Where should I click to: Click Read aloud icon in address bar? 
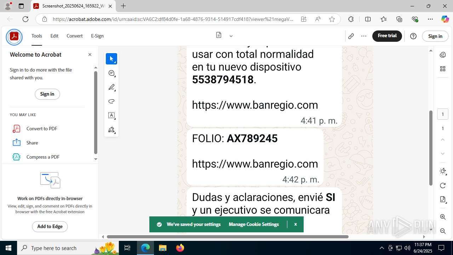[x=318, y=19]
